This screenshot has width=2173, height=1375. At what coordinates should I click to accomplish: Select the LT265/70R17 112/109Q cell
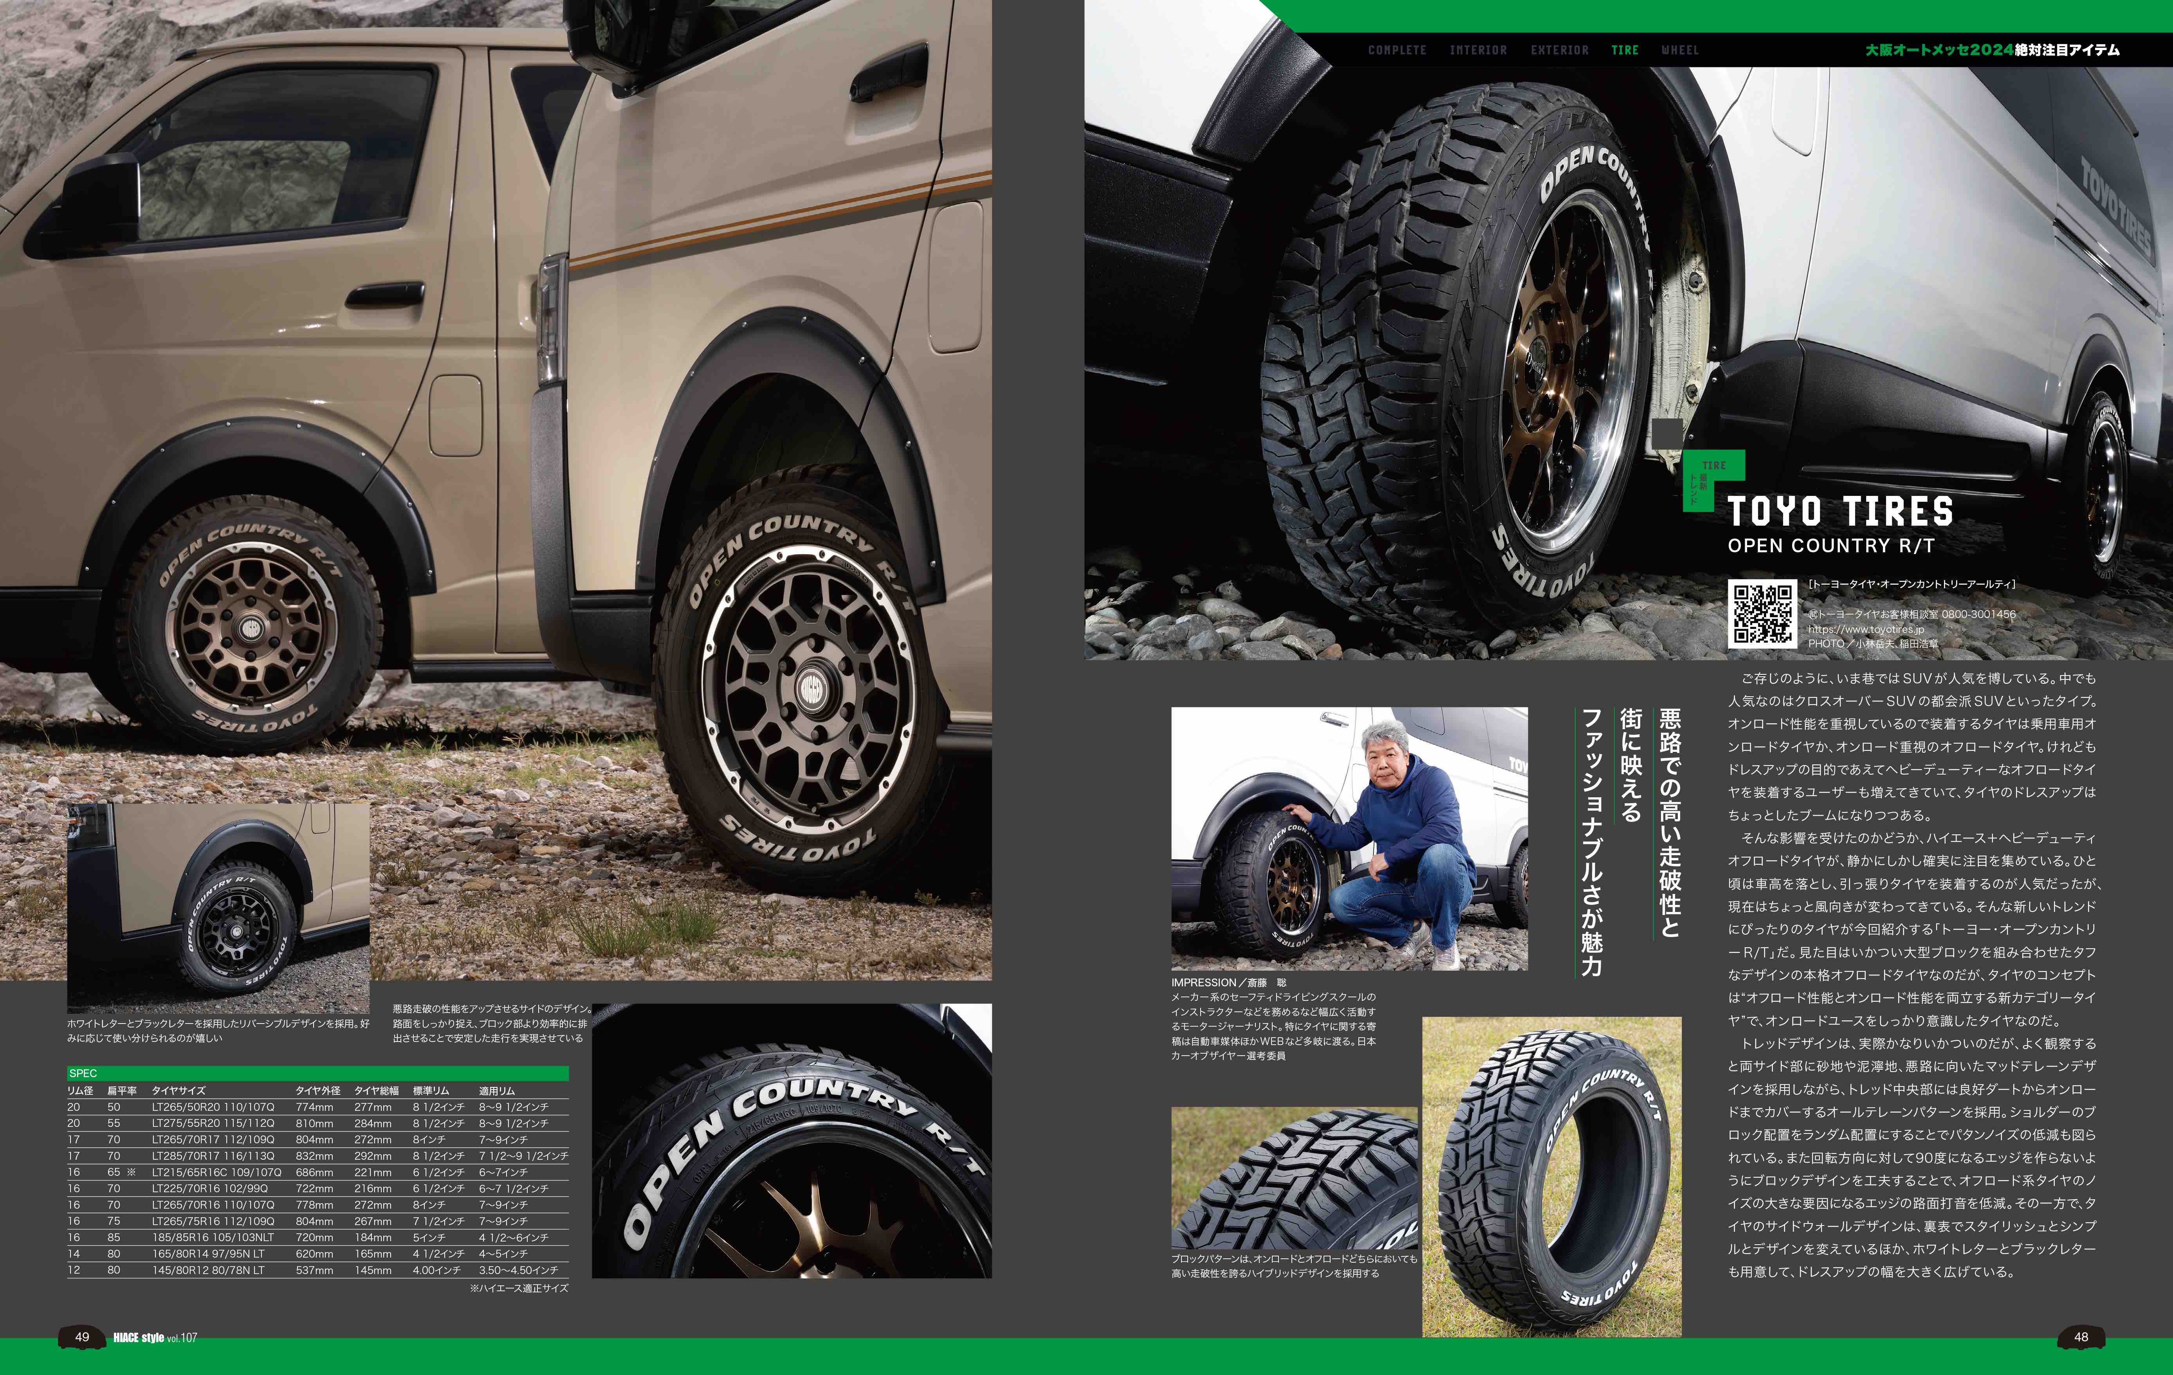coord(213,1139)
